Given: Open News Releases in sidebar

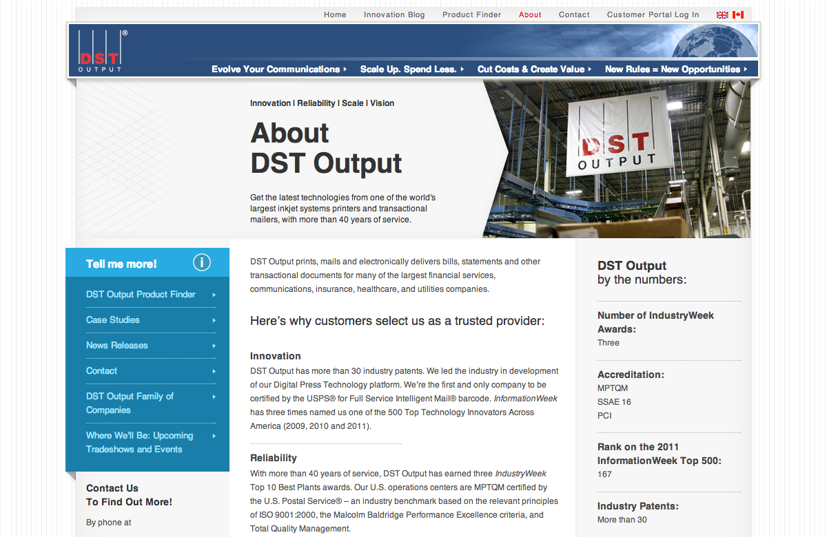Looking at the screenshot, I should 117,345.
